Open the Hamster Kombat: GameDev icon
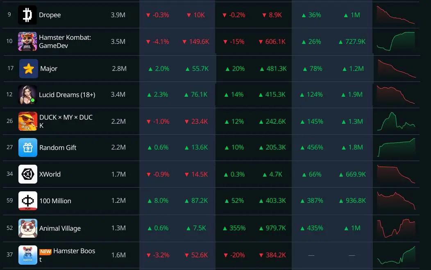 coord(27,41)
